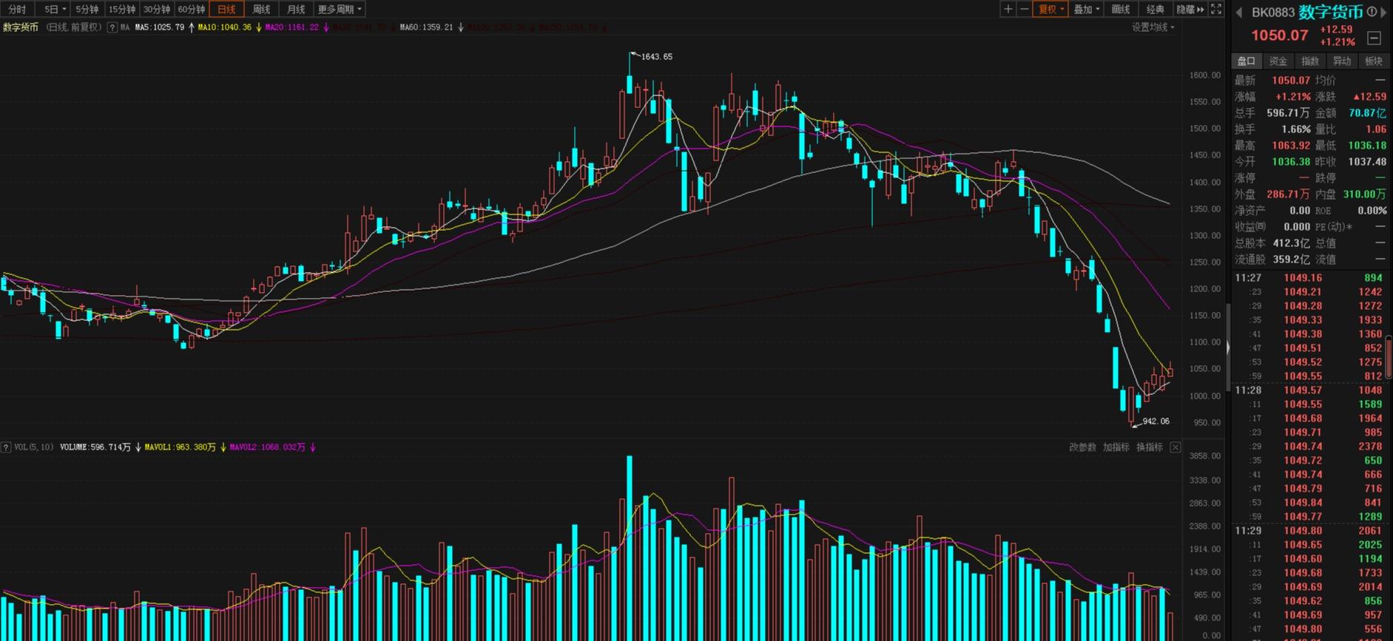Viewport: 1393px width, 641px height.
Task: Click the 经典 layout button
Action: 1156,9
